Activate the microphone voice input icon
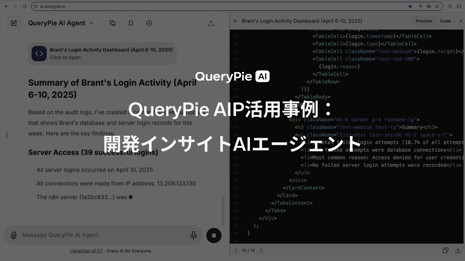This screenshot has width=465, height=261. click(193, 235)
